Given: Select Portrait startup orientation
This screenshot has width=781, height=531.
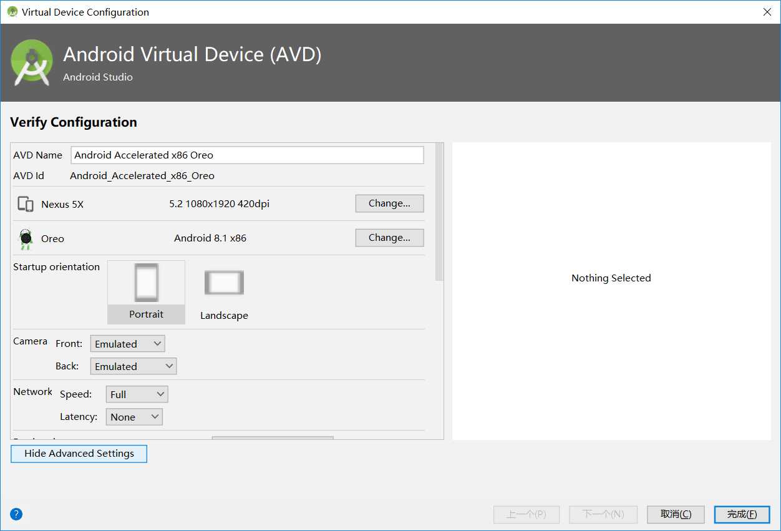Looking at the screenshot, I should 147,292.
